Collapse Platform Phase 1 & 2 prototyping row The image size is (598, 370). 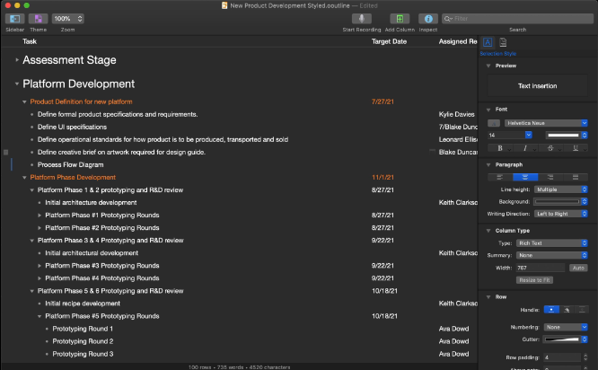pyautogui.click(x=32, y=190)
